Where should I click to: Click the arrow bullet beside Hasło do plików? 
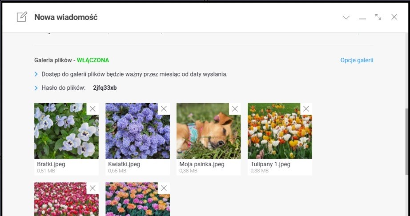36,88
